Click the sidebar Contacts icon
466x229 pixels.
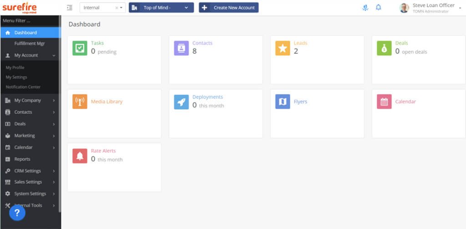[x=8, y=112]
